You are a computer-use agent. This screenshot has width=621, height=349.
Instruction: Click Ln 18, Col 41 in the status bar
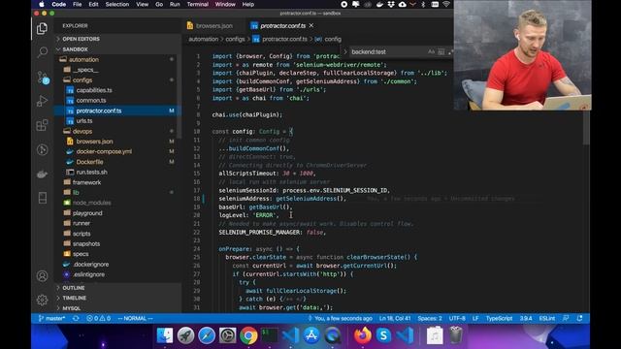pyautogui.click(x=395, y=318)
